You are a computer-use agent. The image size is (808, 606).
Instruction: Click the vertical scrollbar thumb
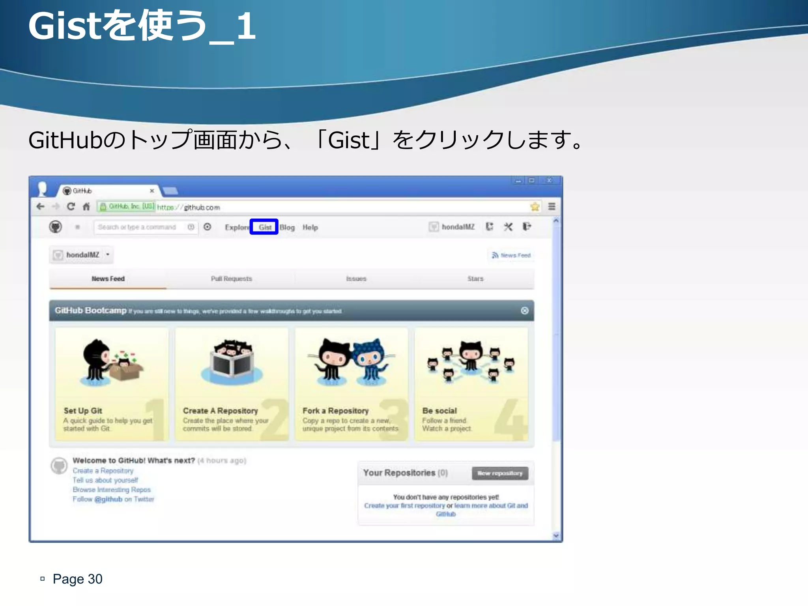(556, 333)
